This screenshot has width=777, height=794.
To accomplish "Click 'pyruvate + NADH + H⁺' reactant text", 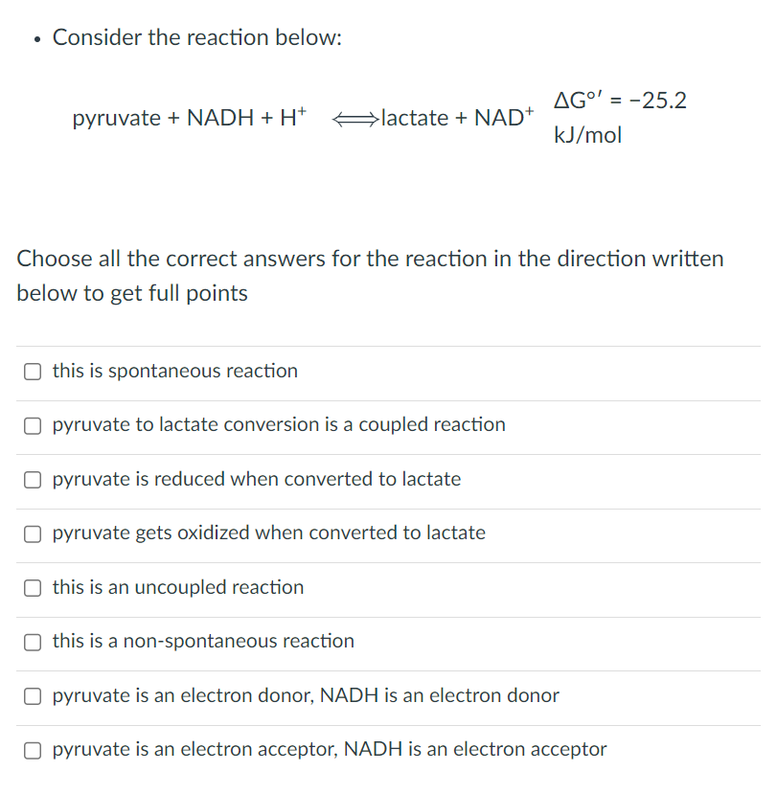I will pyautogui.click(x=190, y=117).
